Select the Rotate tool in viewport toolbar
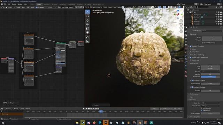 [x=87, y=24]
